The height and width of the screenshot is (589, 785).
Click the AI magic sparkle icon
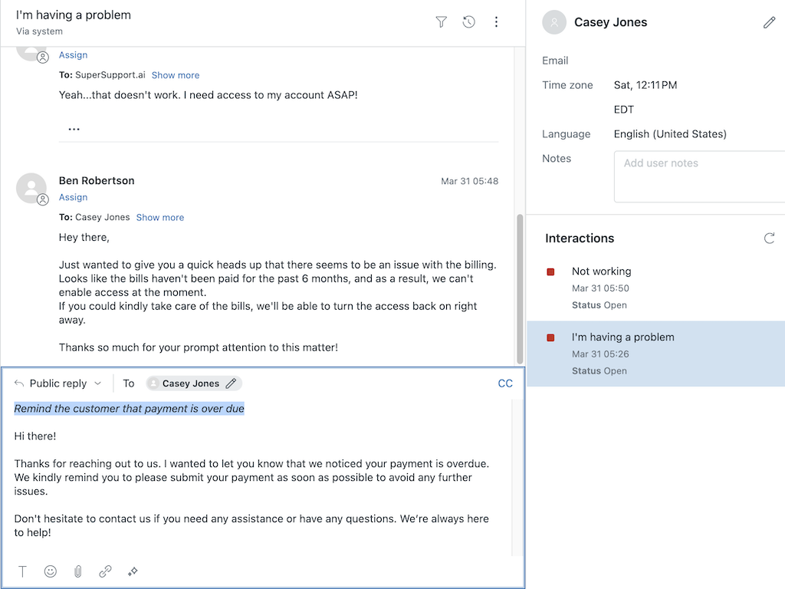tap(133, 571)
